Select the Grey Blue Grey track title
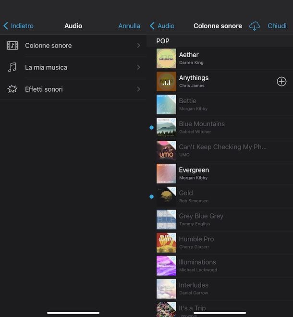Viewport: 293px width, 317px height. pyautogui.click(x=201, y=216)
